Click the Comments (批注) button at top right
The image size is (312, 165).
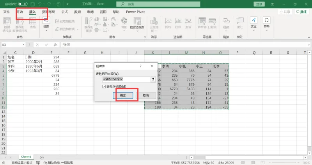point(301,12)
